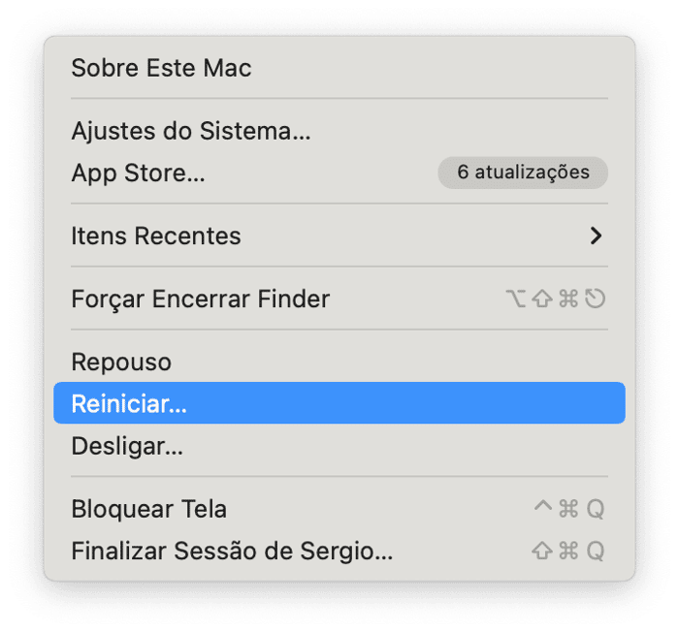Click the Shift arrow beside Finalizar Sessão
The image size is (679, 632).
click(x=542, y=552)
